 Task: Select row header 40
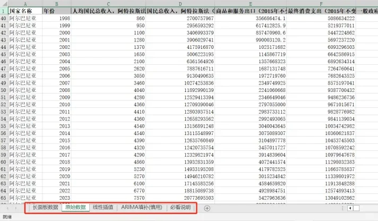click(x=4, y=19)
